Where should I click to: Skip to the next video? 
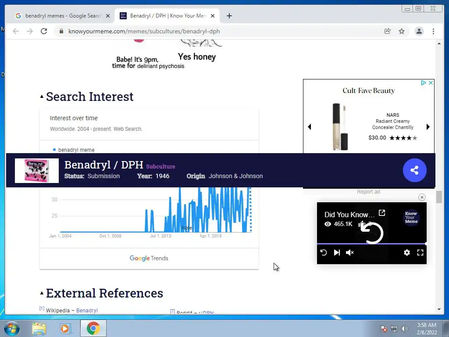337,252
